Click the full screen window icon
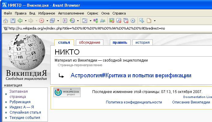 point(85,21)
